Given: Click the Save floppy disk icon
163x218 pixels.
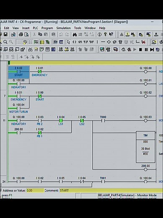Looking at the screenshot, I should 5,34.
